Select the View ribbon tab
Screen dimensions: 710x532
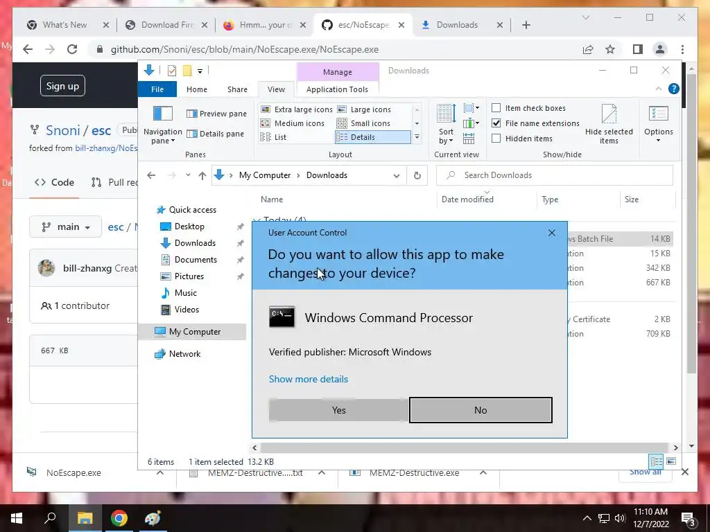(x=276, y=89)
